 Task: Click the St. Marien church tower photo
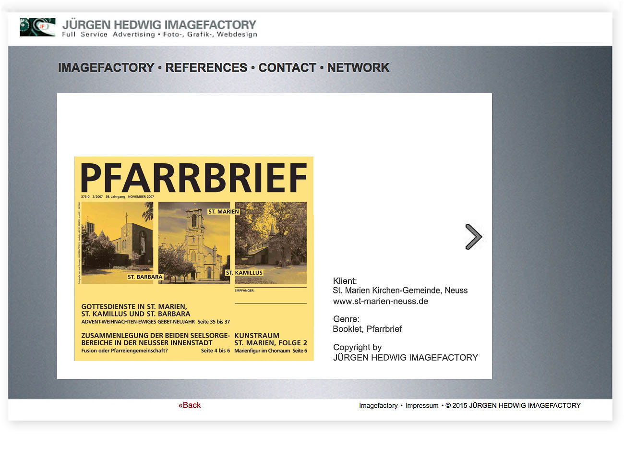pos(194,243)
